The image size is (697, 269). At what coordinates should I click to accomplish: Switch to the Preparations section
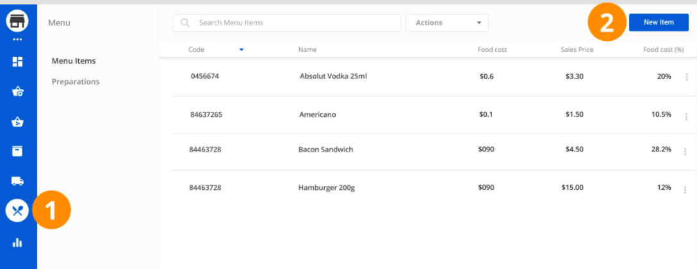[x=76, y=82]
